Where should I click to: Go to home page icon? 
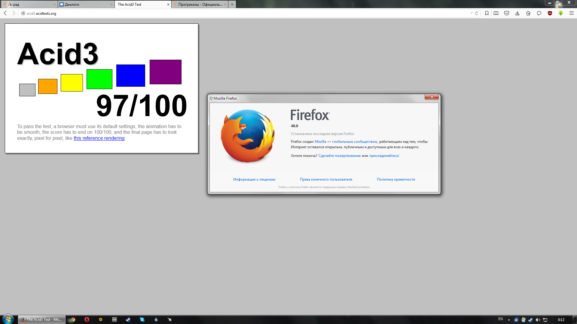[x=528, y=13]
